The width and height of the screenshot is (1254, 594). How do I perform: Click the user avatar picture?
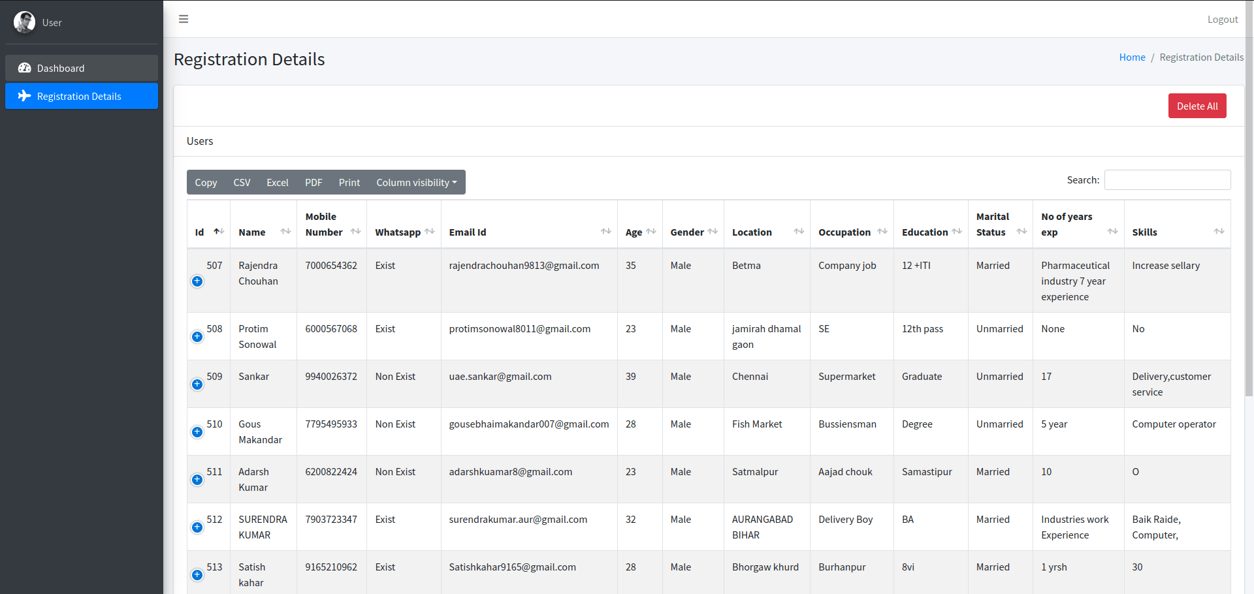pyautogui.click(x=25, y=22)
